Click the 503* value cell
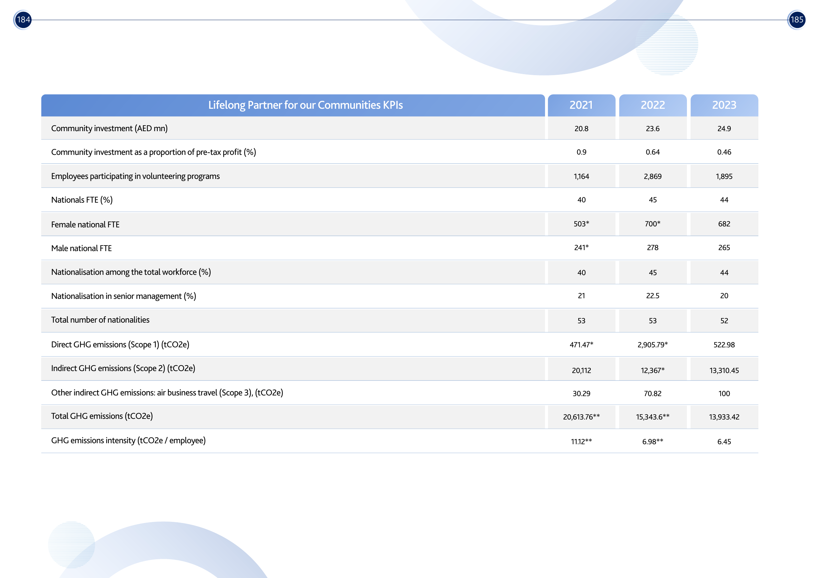Viewport: 817px width, 578px height. tap(582, 224)
